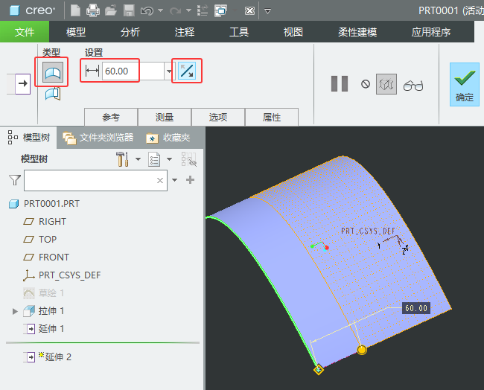
Task: Select the 拉伸 1 extrude feature
Action: [44, 310]
